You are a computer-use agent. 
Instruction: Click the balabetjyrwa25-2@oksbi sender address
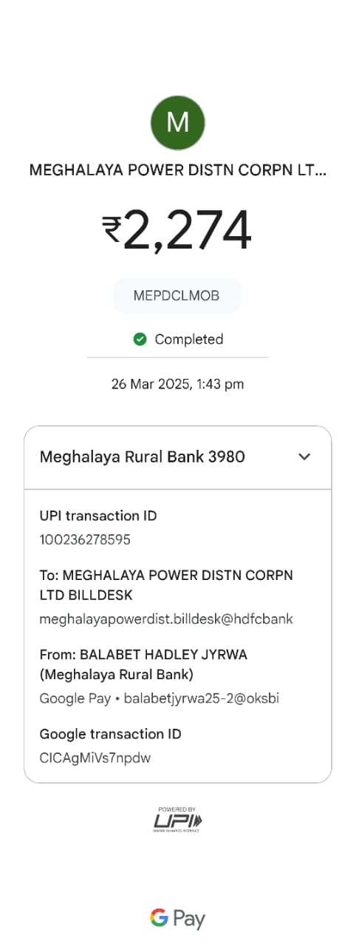[x=201, y=698]
